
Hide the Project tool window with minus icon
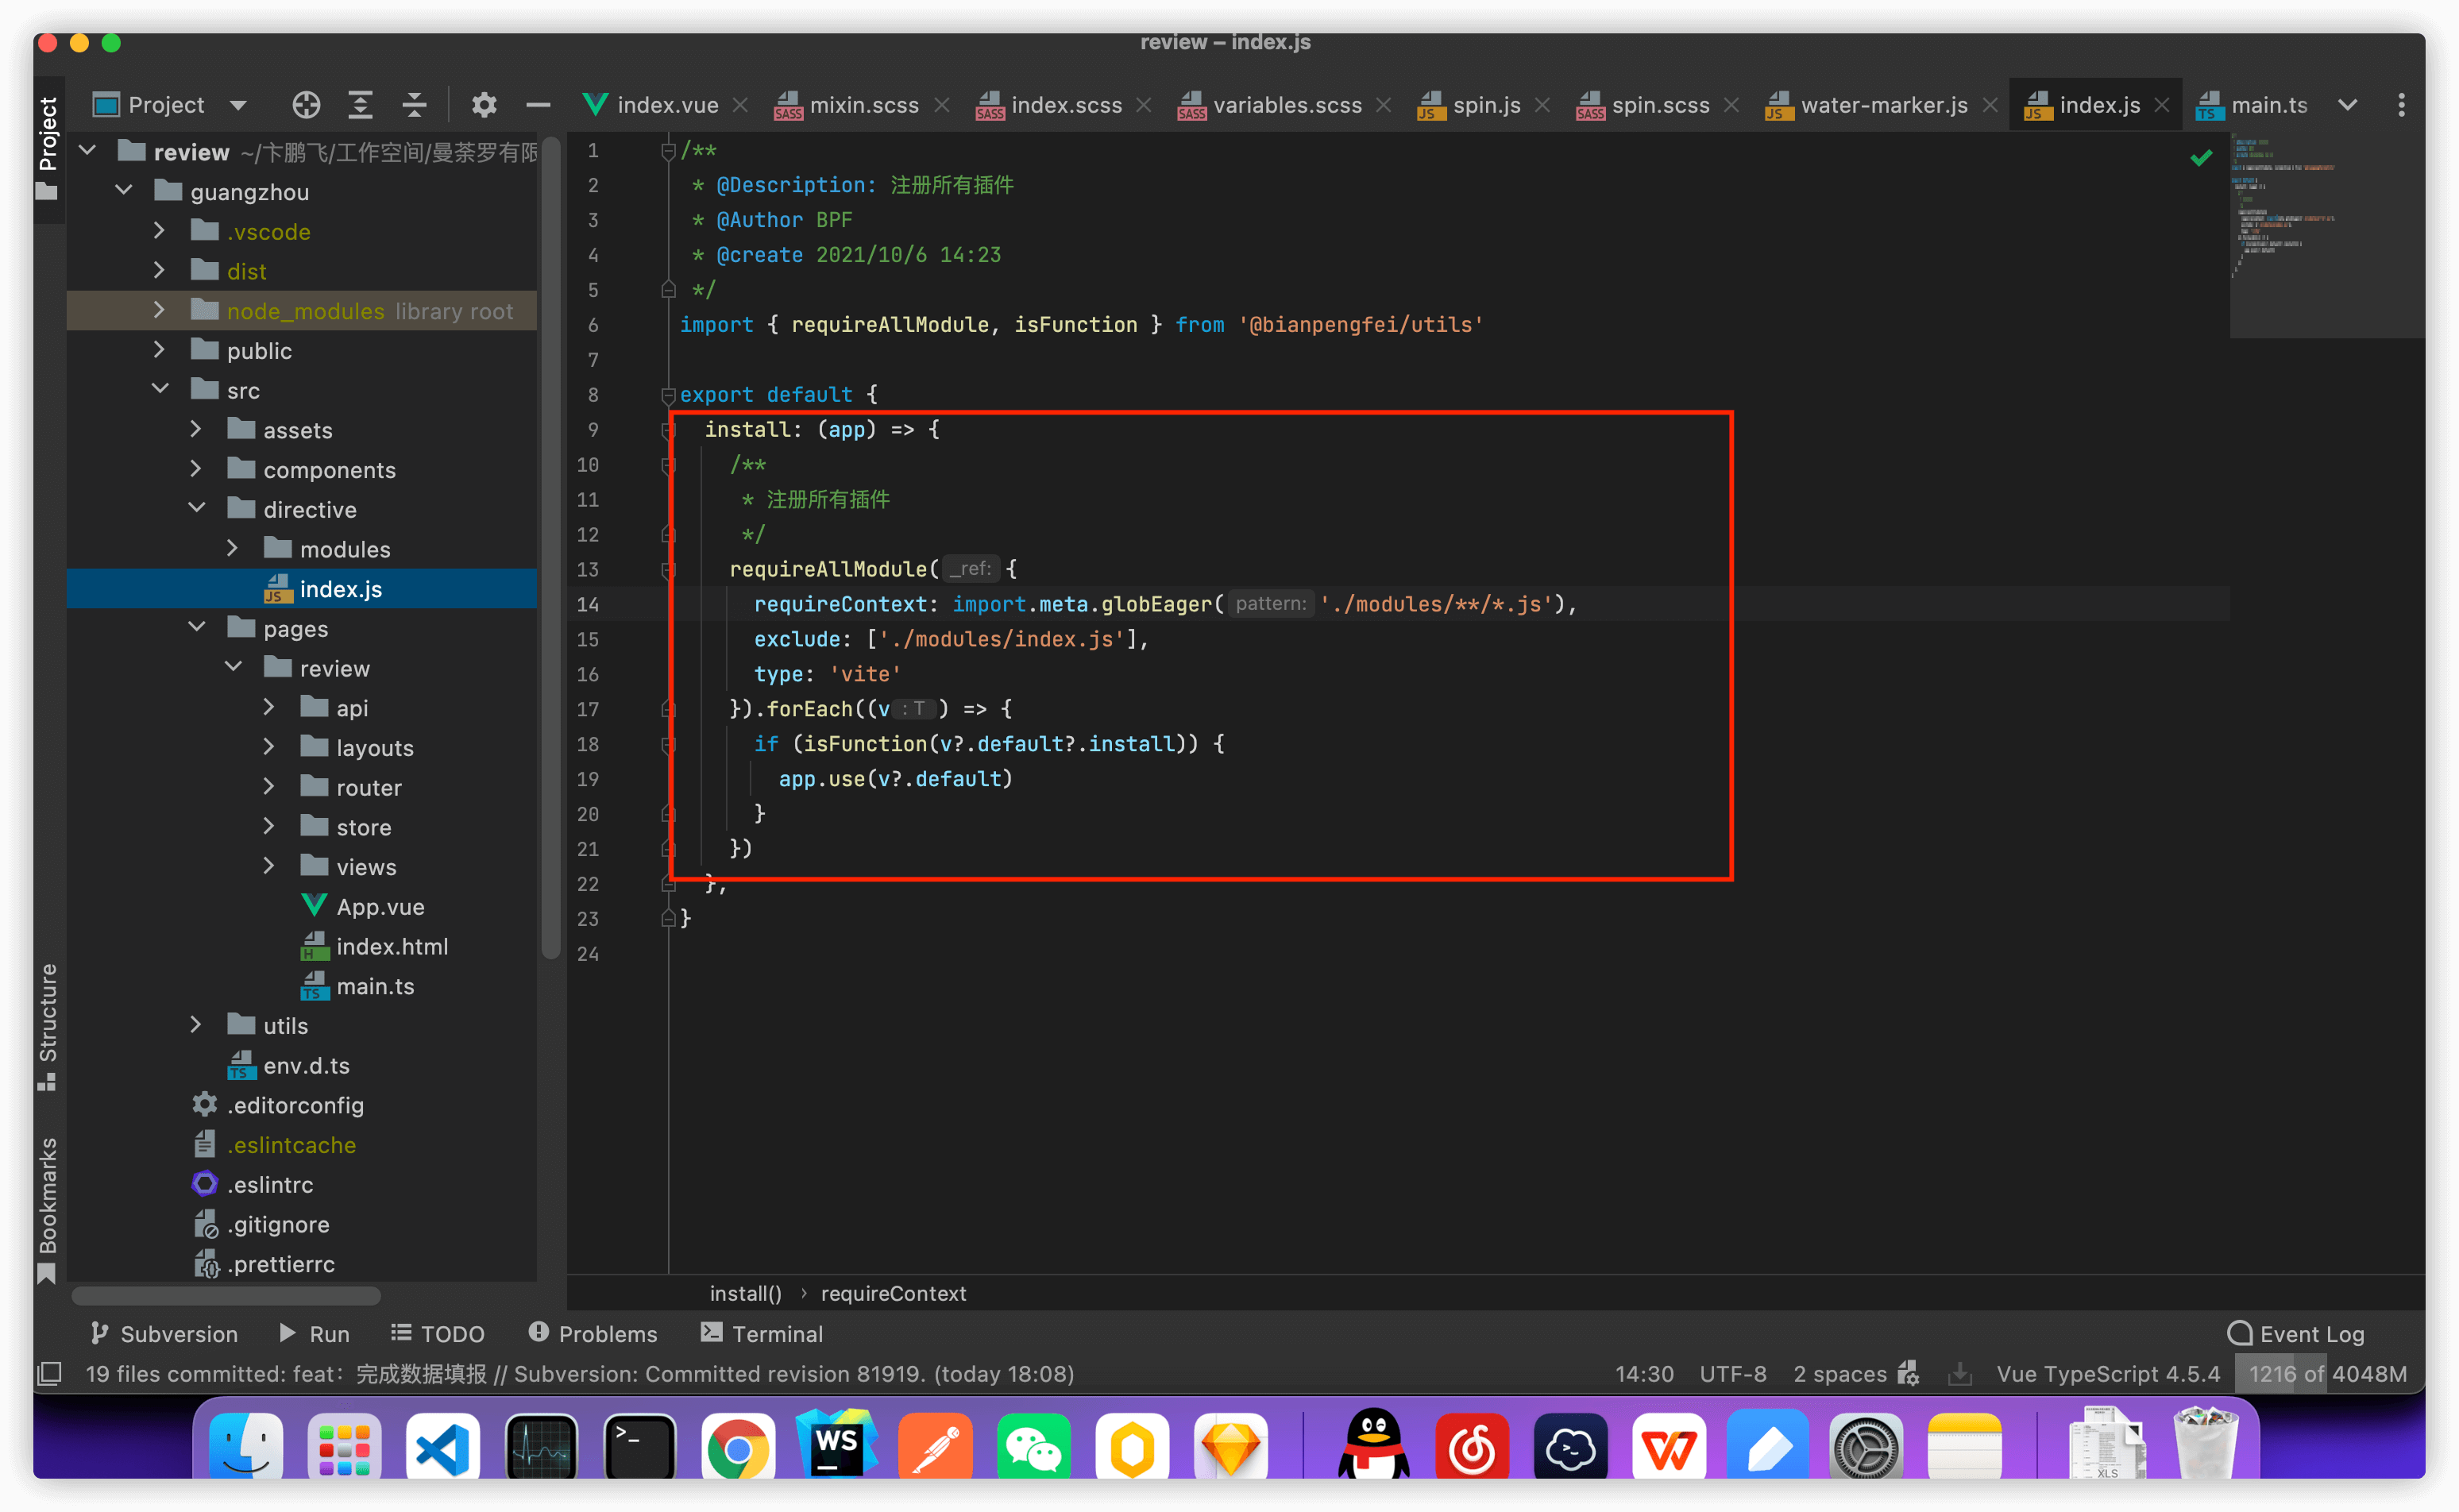pos(538,105)
